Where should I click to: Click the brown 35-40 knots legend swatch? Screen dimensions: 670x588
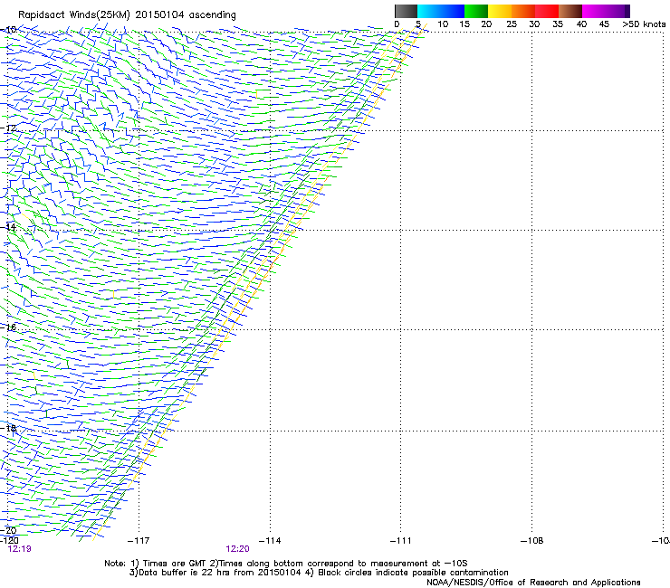570,11
